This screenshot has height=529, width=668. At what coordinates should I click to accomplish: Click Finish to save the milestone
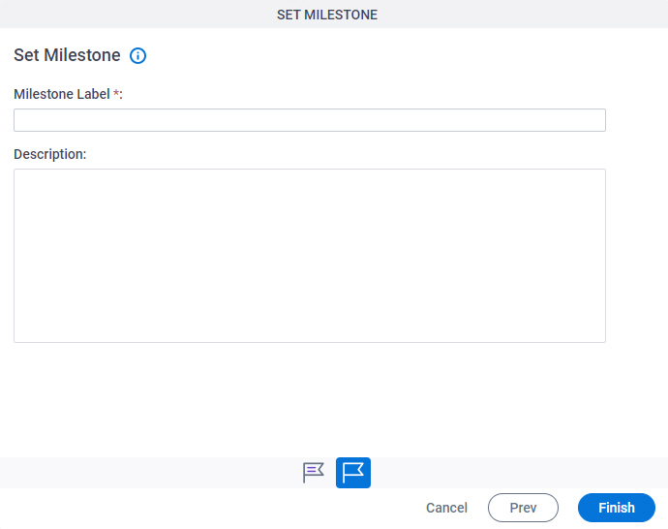pos(617,508)
